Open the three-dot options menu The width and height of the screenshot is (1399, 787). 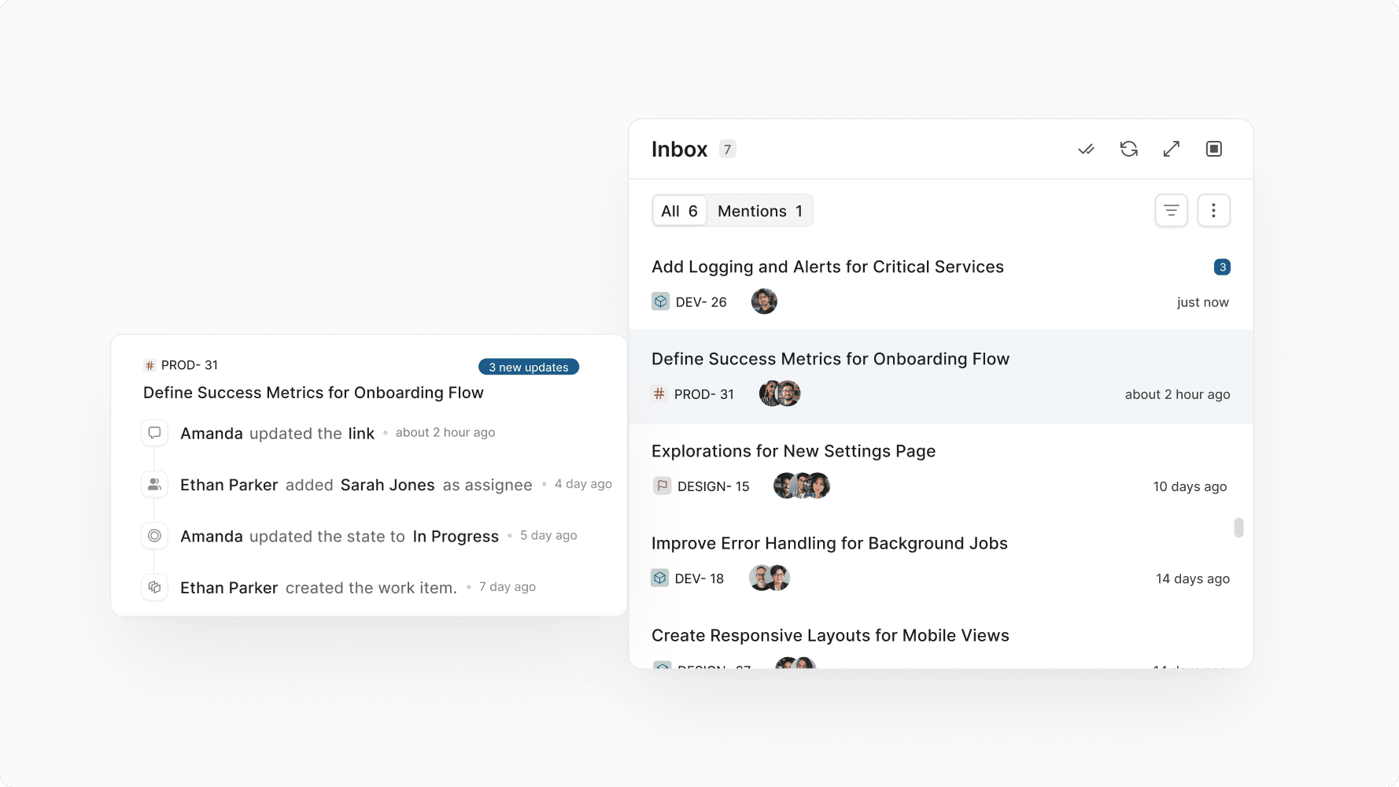pyautogui.click(x=1213, y=210)
